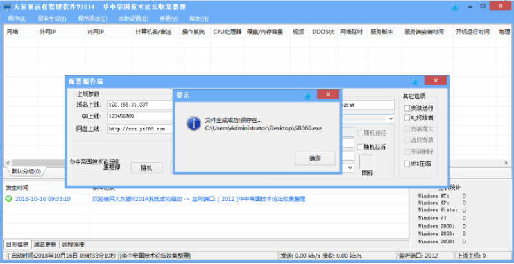Expand the combo box below the ogram field
The image size is (514, 264).
[390, 119]
